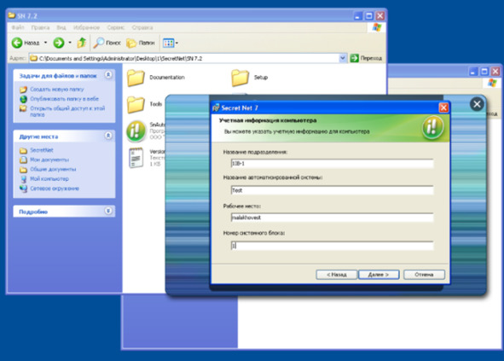Click the green Back arrow icon

17,43
